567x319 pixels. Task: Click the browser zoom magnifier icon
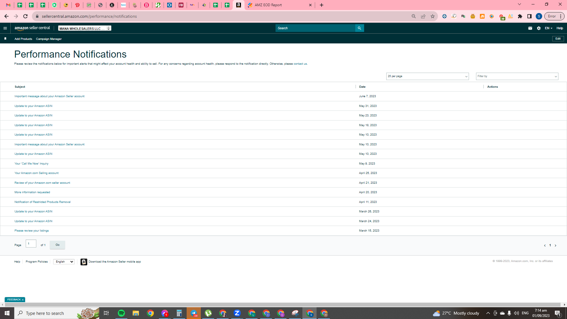[x=414, y=16]
